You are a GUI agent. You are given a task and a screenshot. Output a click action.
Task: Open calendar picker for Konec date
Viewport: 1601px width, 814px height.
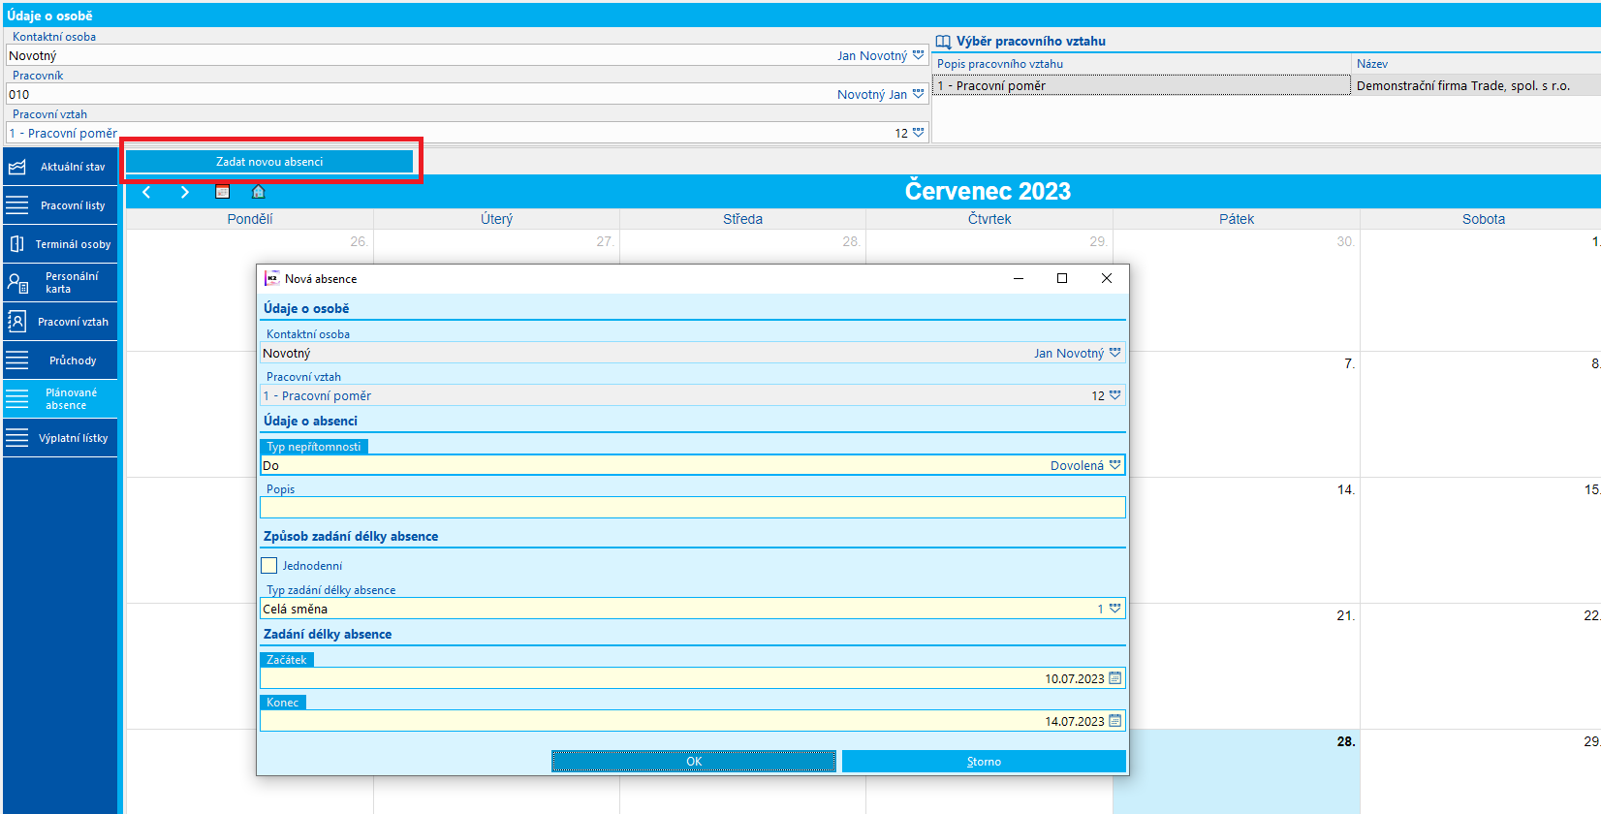click(x=1114, y=721)
